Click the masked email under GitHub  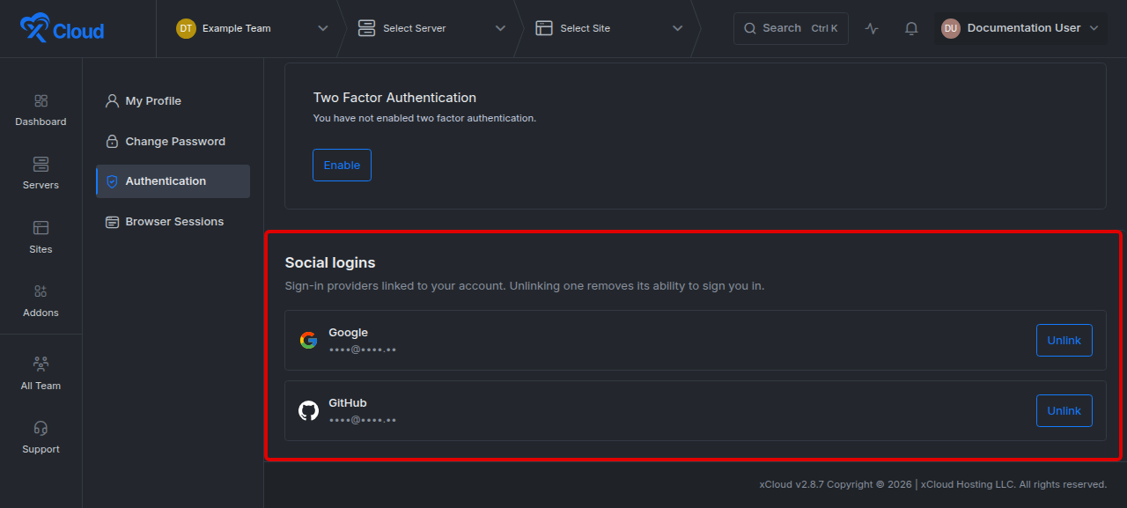tap(363, 420)
